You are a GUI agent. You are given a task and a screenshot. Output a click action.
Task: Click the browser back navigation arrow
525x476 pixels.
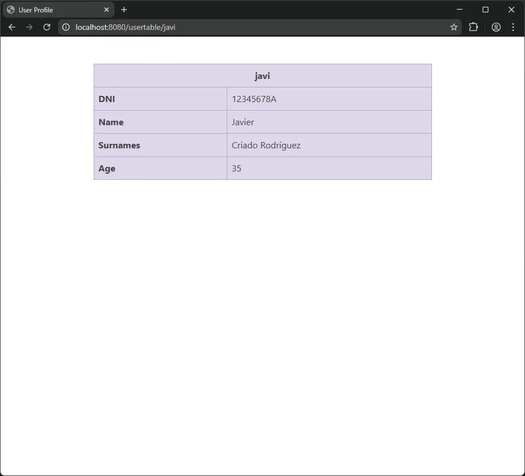tap(12, 27)
